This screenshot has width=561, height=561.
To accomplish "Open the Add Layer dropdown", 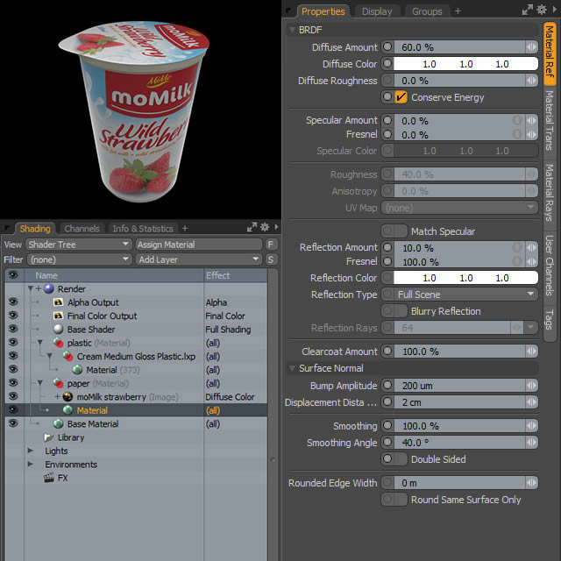I will coord(199,259).
